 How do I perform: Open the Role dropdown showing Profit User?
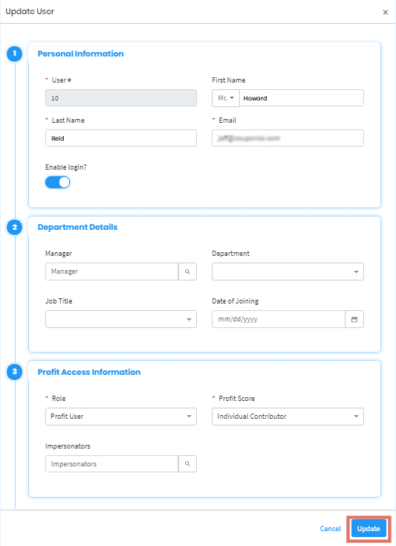[121, 417]
